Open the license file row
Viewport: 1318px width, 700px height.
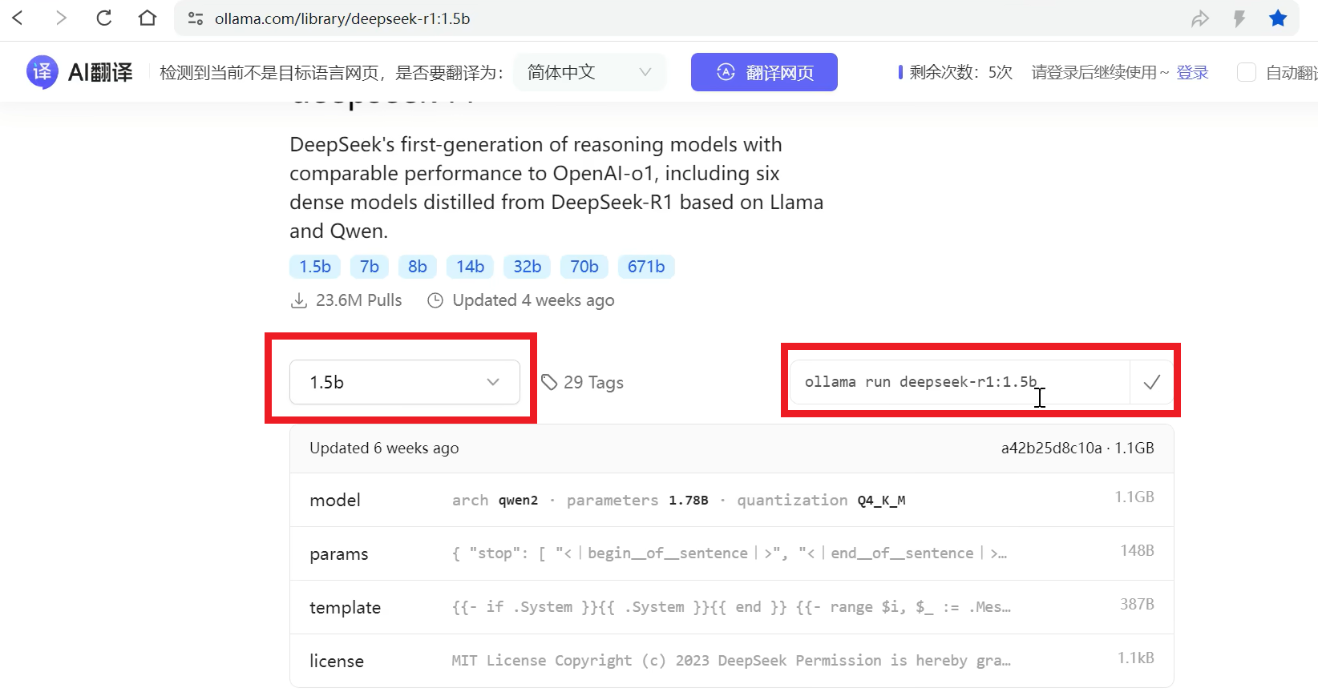tap(732, 661)
